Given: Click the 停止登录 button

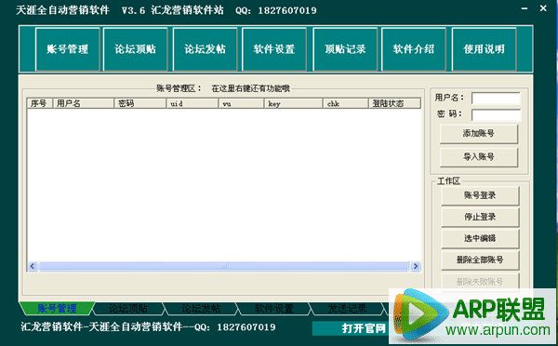Looking at the screenshot, I should (x=480, y=217).
